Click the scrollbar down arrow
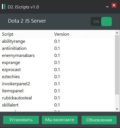The width and height of the screenshot is (120, 128). (x=117, y=109)
